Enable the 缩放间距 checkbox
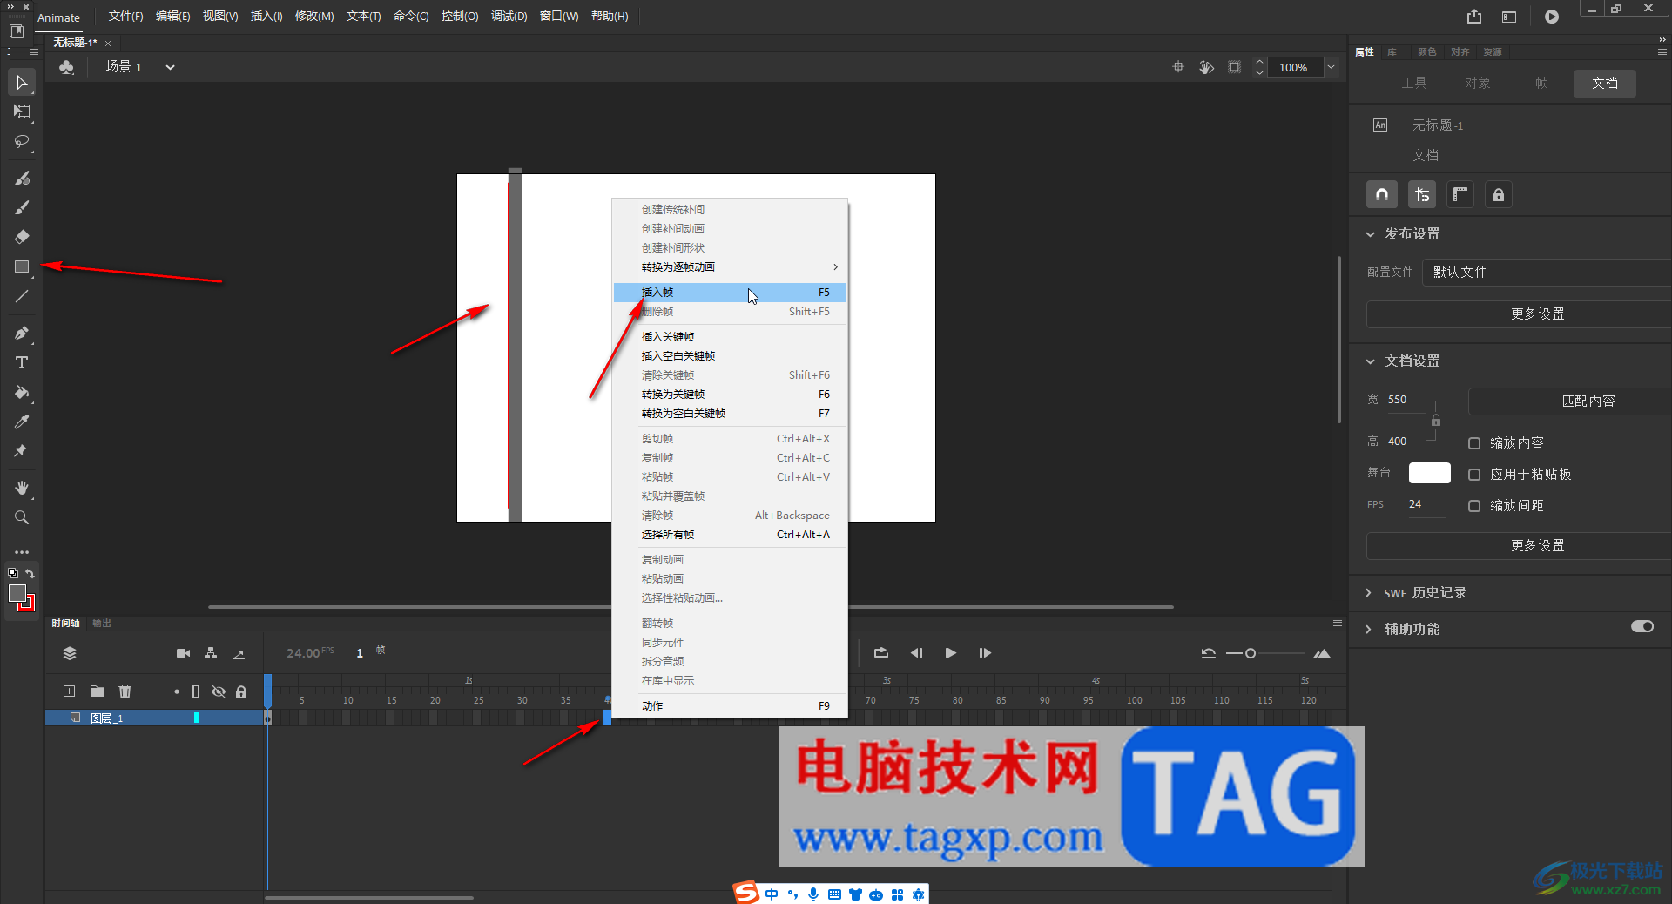1672x904 pixels. click(1474, 506)
